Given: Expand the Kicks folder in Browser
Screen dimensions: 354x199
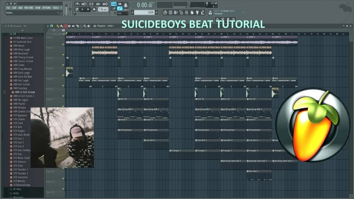Looking at the screenshot, I should point(16,193).
